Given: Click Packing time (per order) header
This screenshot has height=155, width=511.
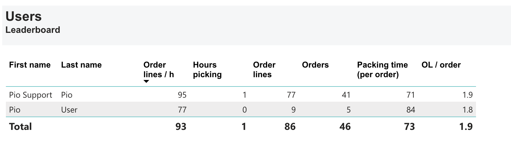Looking at the screenshot, I should click(x=382, y=70).
